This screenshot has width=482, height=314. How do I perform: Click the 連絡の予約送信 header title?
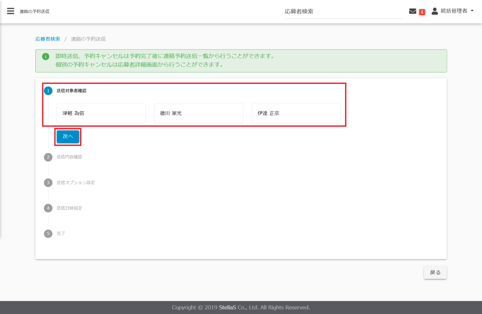point(34,11)
